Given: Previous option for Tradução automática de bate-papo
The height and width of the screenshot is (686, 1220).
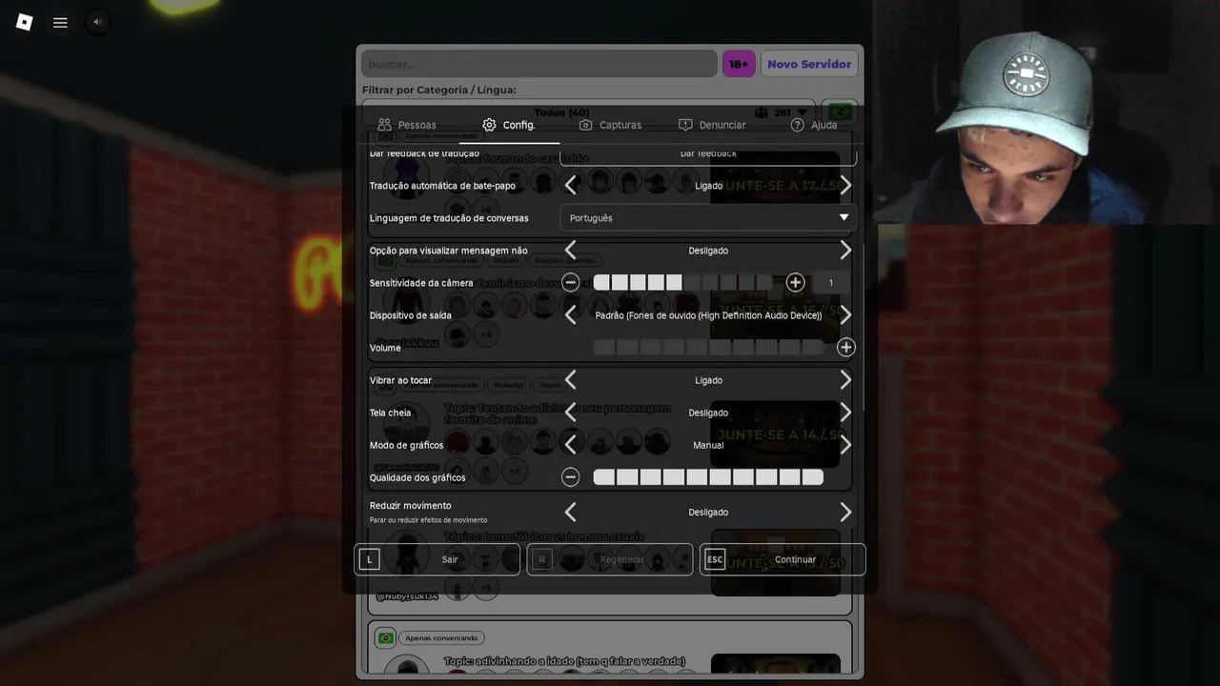Looking at the screenshot, I should click(570, 185).
